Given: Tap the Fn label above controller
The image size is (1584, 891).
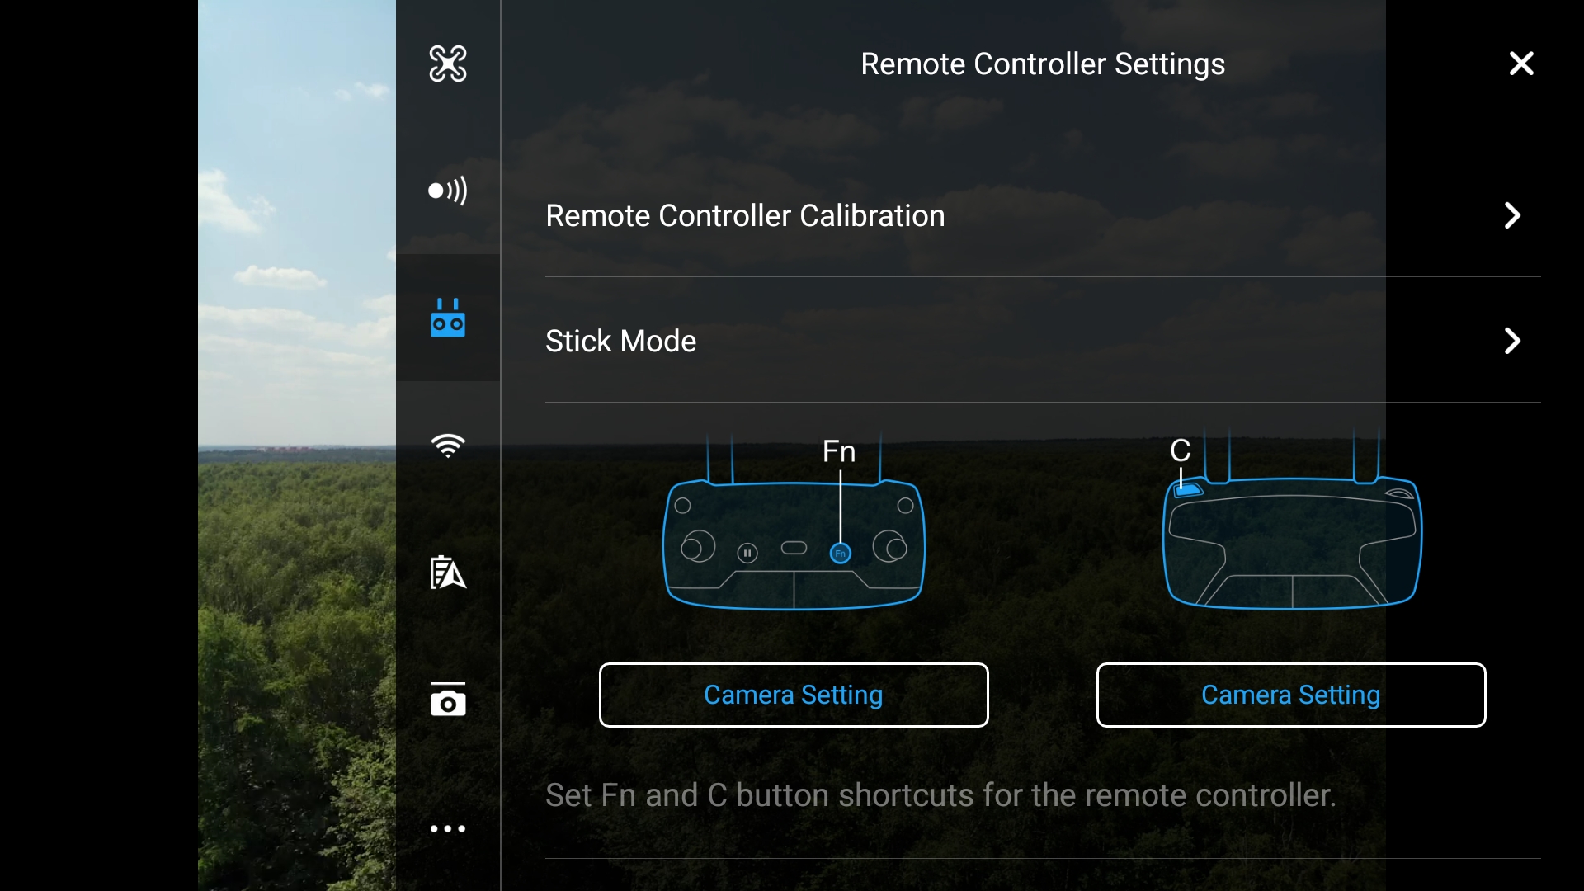Looking at the screenshot, I should coord(839,451).
